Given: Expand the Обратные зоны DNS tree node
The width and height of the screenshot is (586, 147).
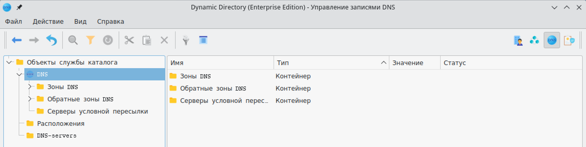Looking at the screenshot, I should click(30, 99).
